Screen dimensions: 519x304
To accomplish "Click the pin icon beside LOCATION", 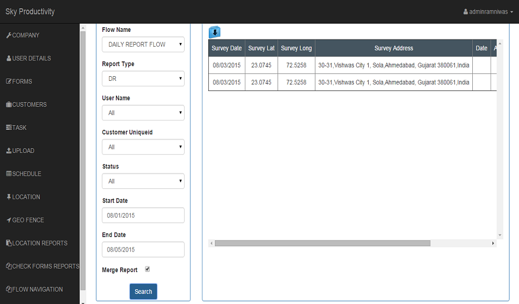I will [x=9, y=197].
